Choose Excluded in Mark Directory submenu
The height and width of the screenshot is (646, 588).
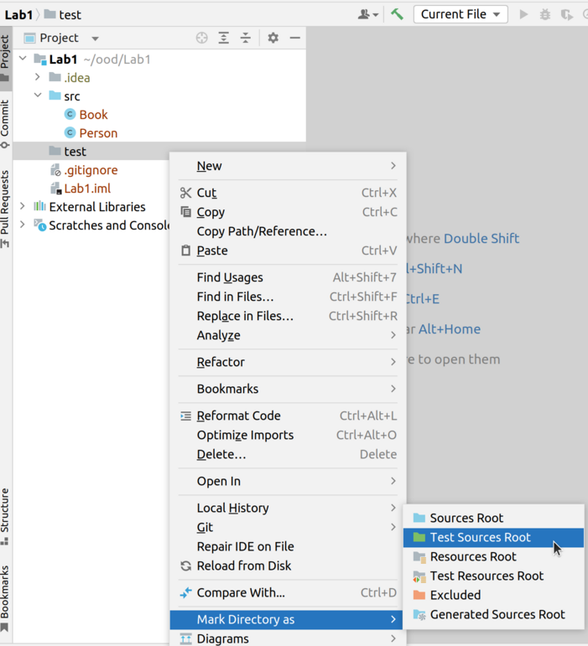(x=455, y=595)
